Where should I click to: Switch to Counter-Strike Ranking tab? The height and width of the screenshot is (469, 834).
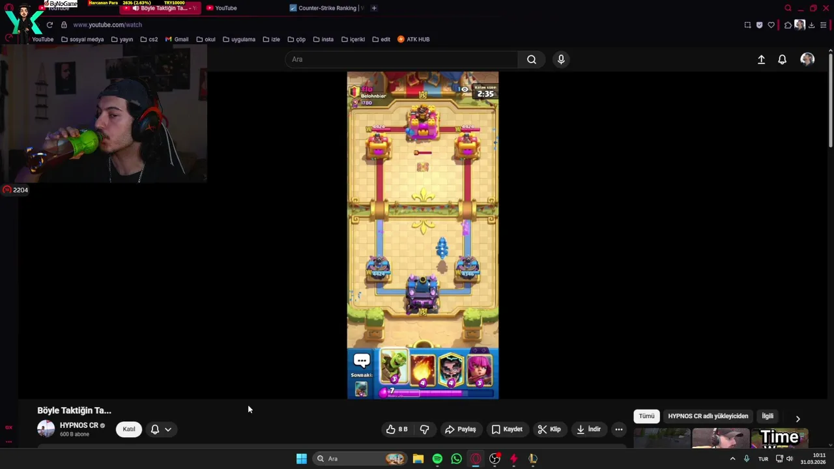(x=326, y=8)
